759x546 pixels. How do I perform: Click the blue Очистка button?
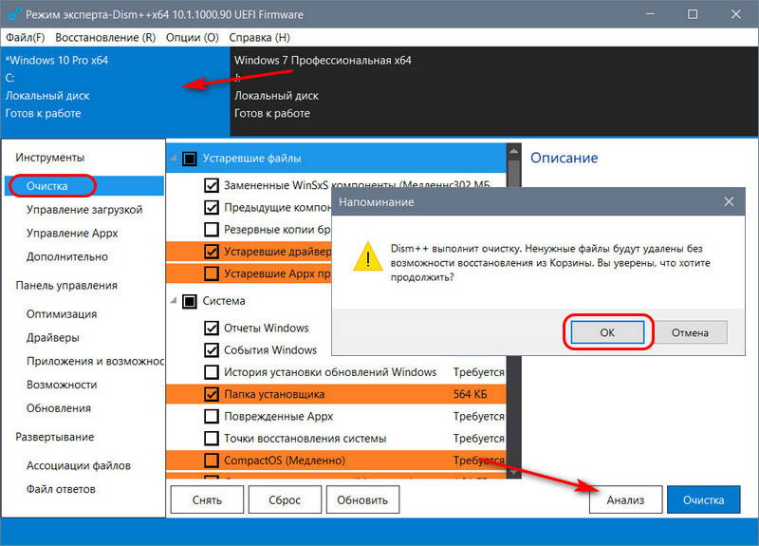pos(703,499)
